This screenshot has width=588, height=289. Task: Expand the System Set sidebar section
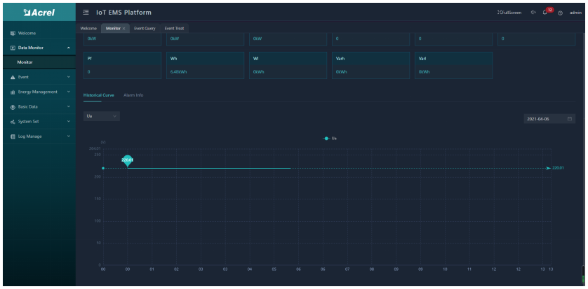tap(39, 120)
